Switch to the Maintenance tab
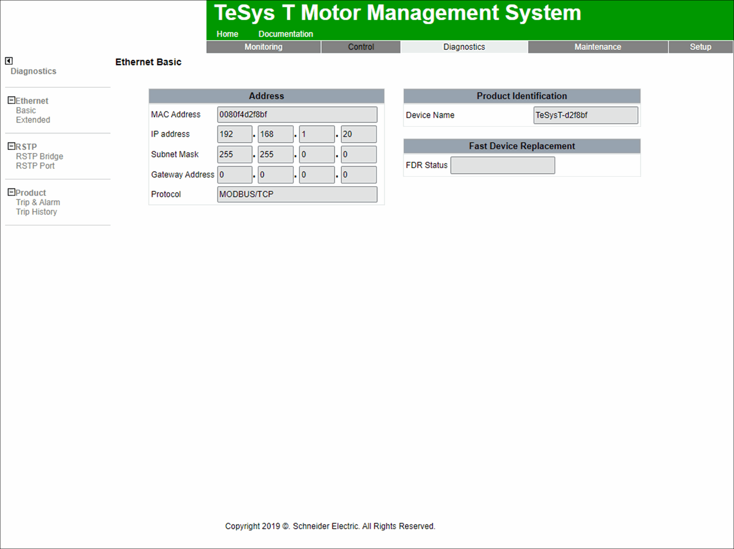Viewport: 734px width, 549px height. [x=598, y=47]
